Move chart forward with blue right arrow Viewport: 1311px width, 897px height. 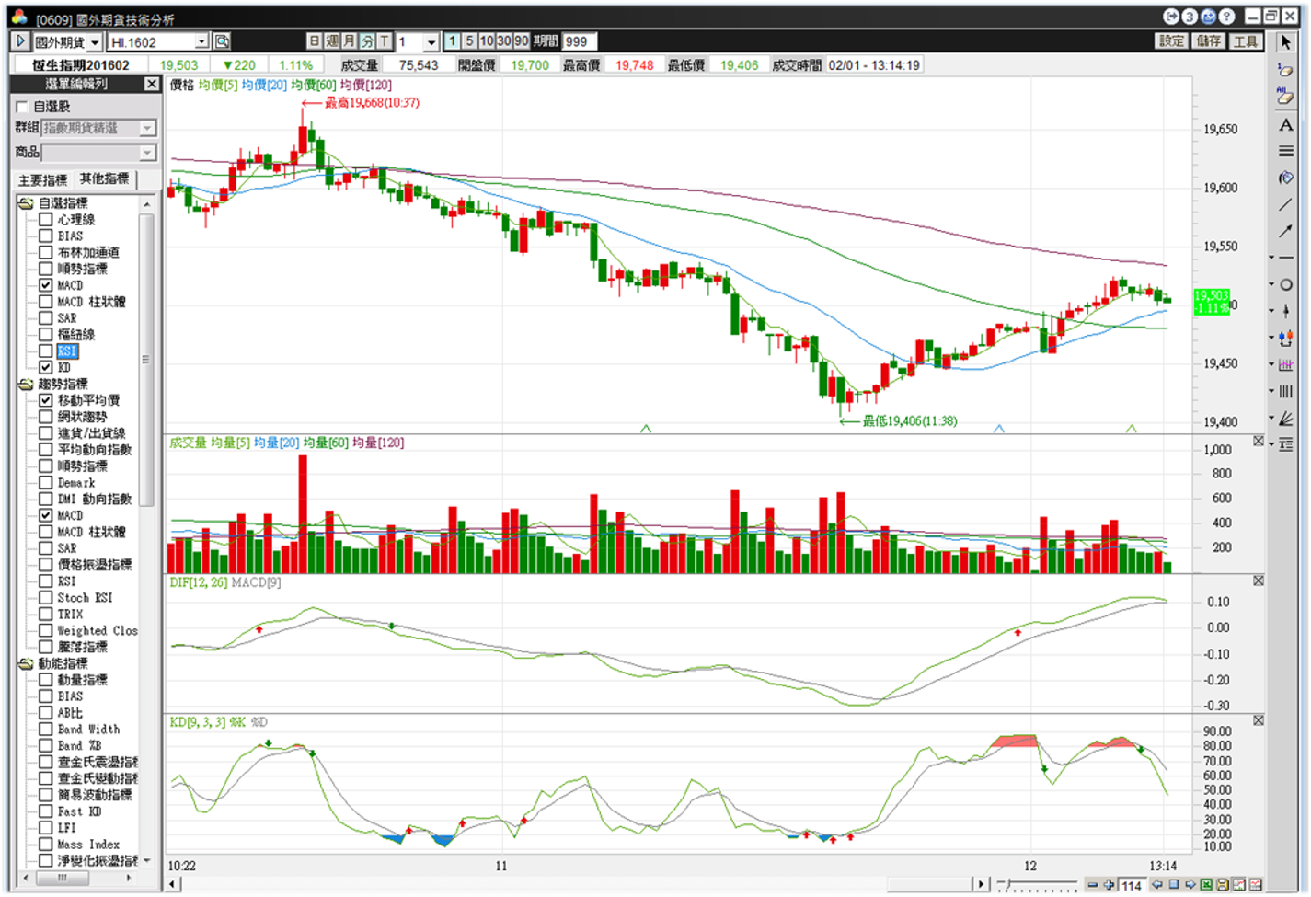[1190, 885]
